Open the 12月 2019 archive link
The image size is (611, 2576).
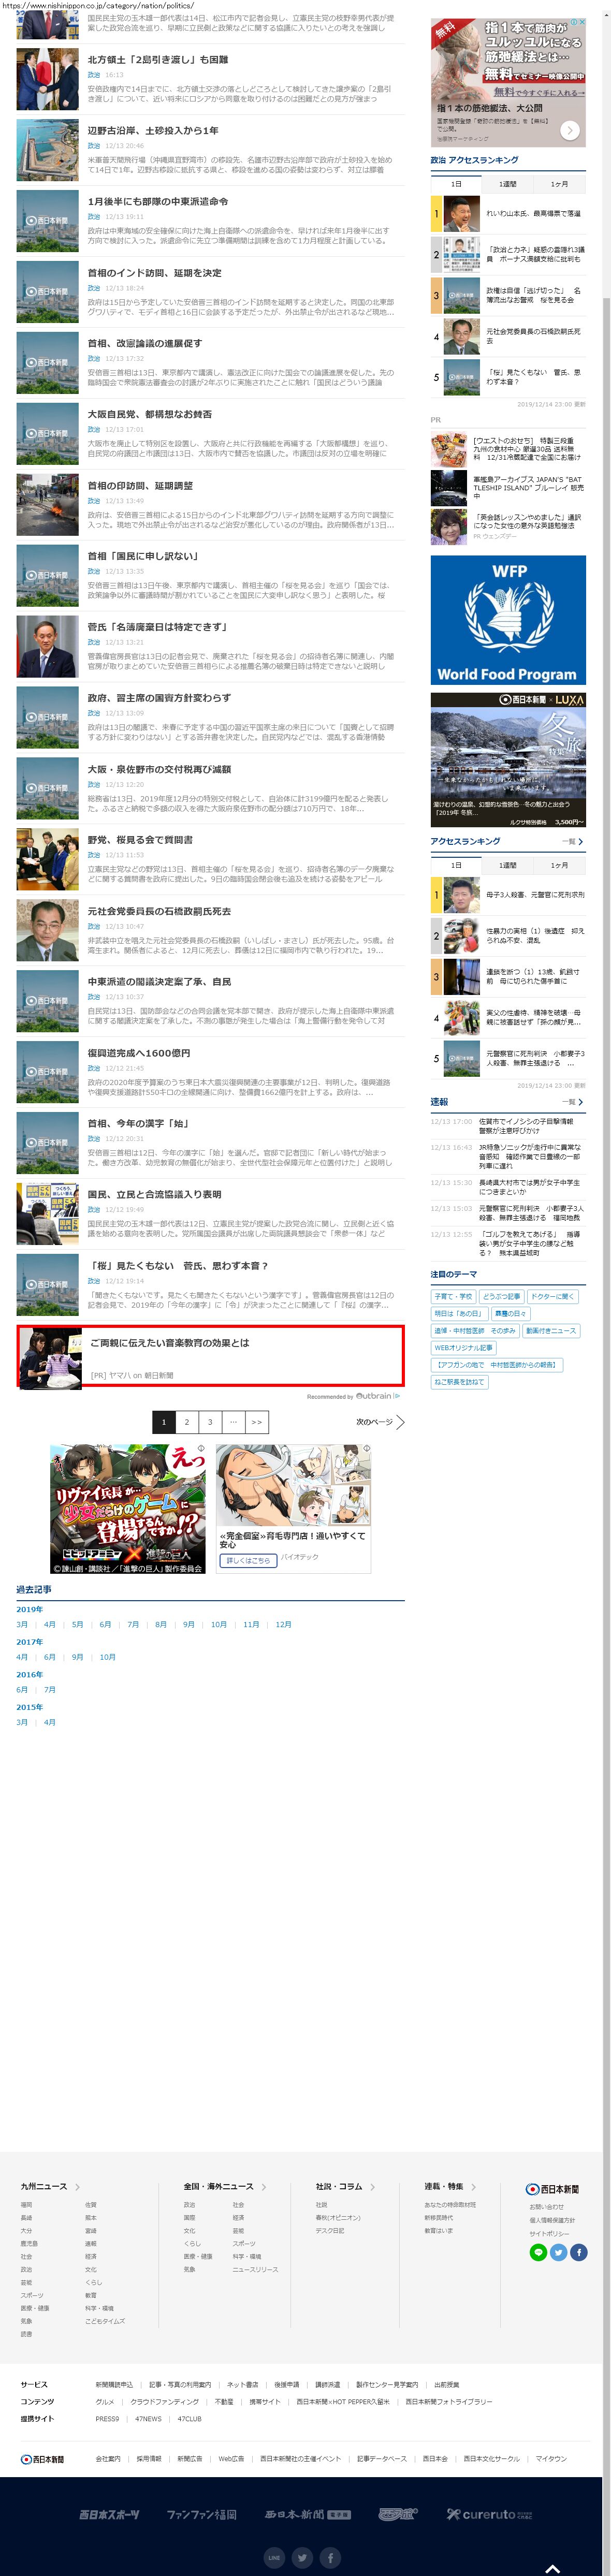[x=283, y=1624]
